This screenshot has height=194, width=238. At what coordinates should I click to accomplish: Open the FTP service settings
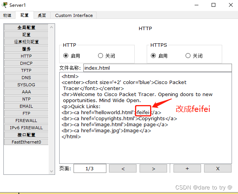click(26, 113)
